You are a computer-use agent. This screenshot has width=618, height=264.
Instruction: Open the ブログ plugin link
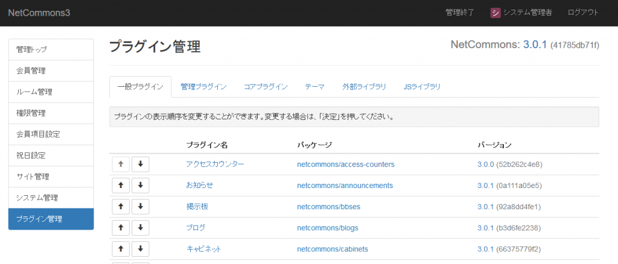point(196,228)
